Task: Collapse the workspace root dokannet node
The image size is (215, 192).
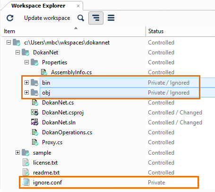Action: tap(9, 43)
